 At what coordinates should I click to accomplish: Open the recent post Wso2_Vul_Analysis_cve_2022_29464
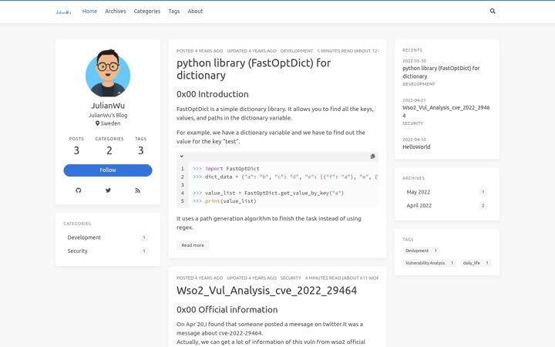[x=446, y=112]
